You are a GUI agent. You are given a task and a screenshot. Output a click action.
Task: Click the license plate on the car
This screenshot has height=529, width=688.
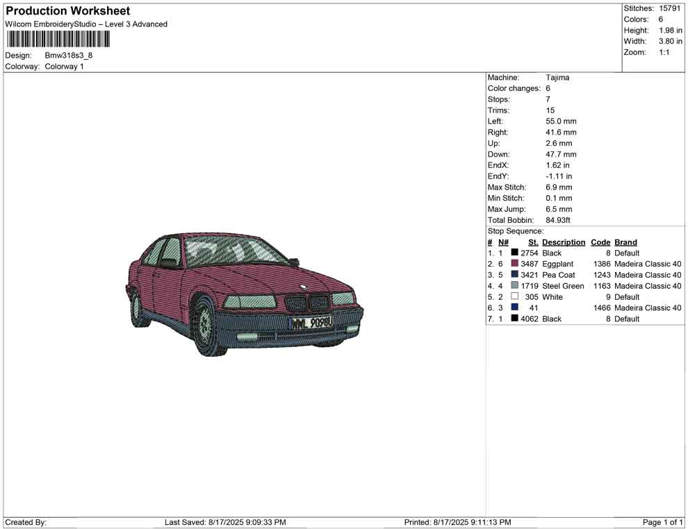(x=311, y=323)
